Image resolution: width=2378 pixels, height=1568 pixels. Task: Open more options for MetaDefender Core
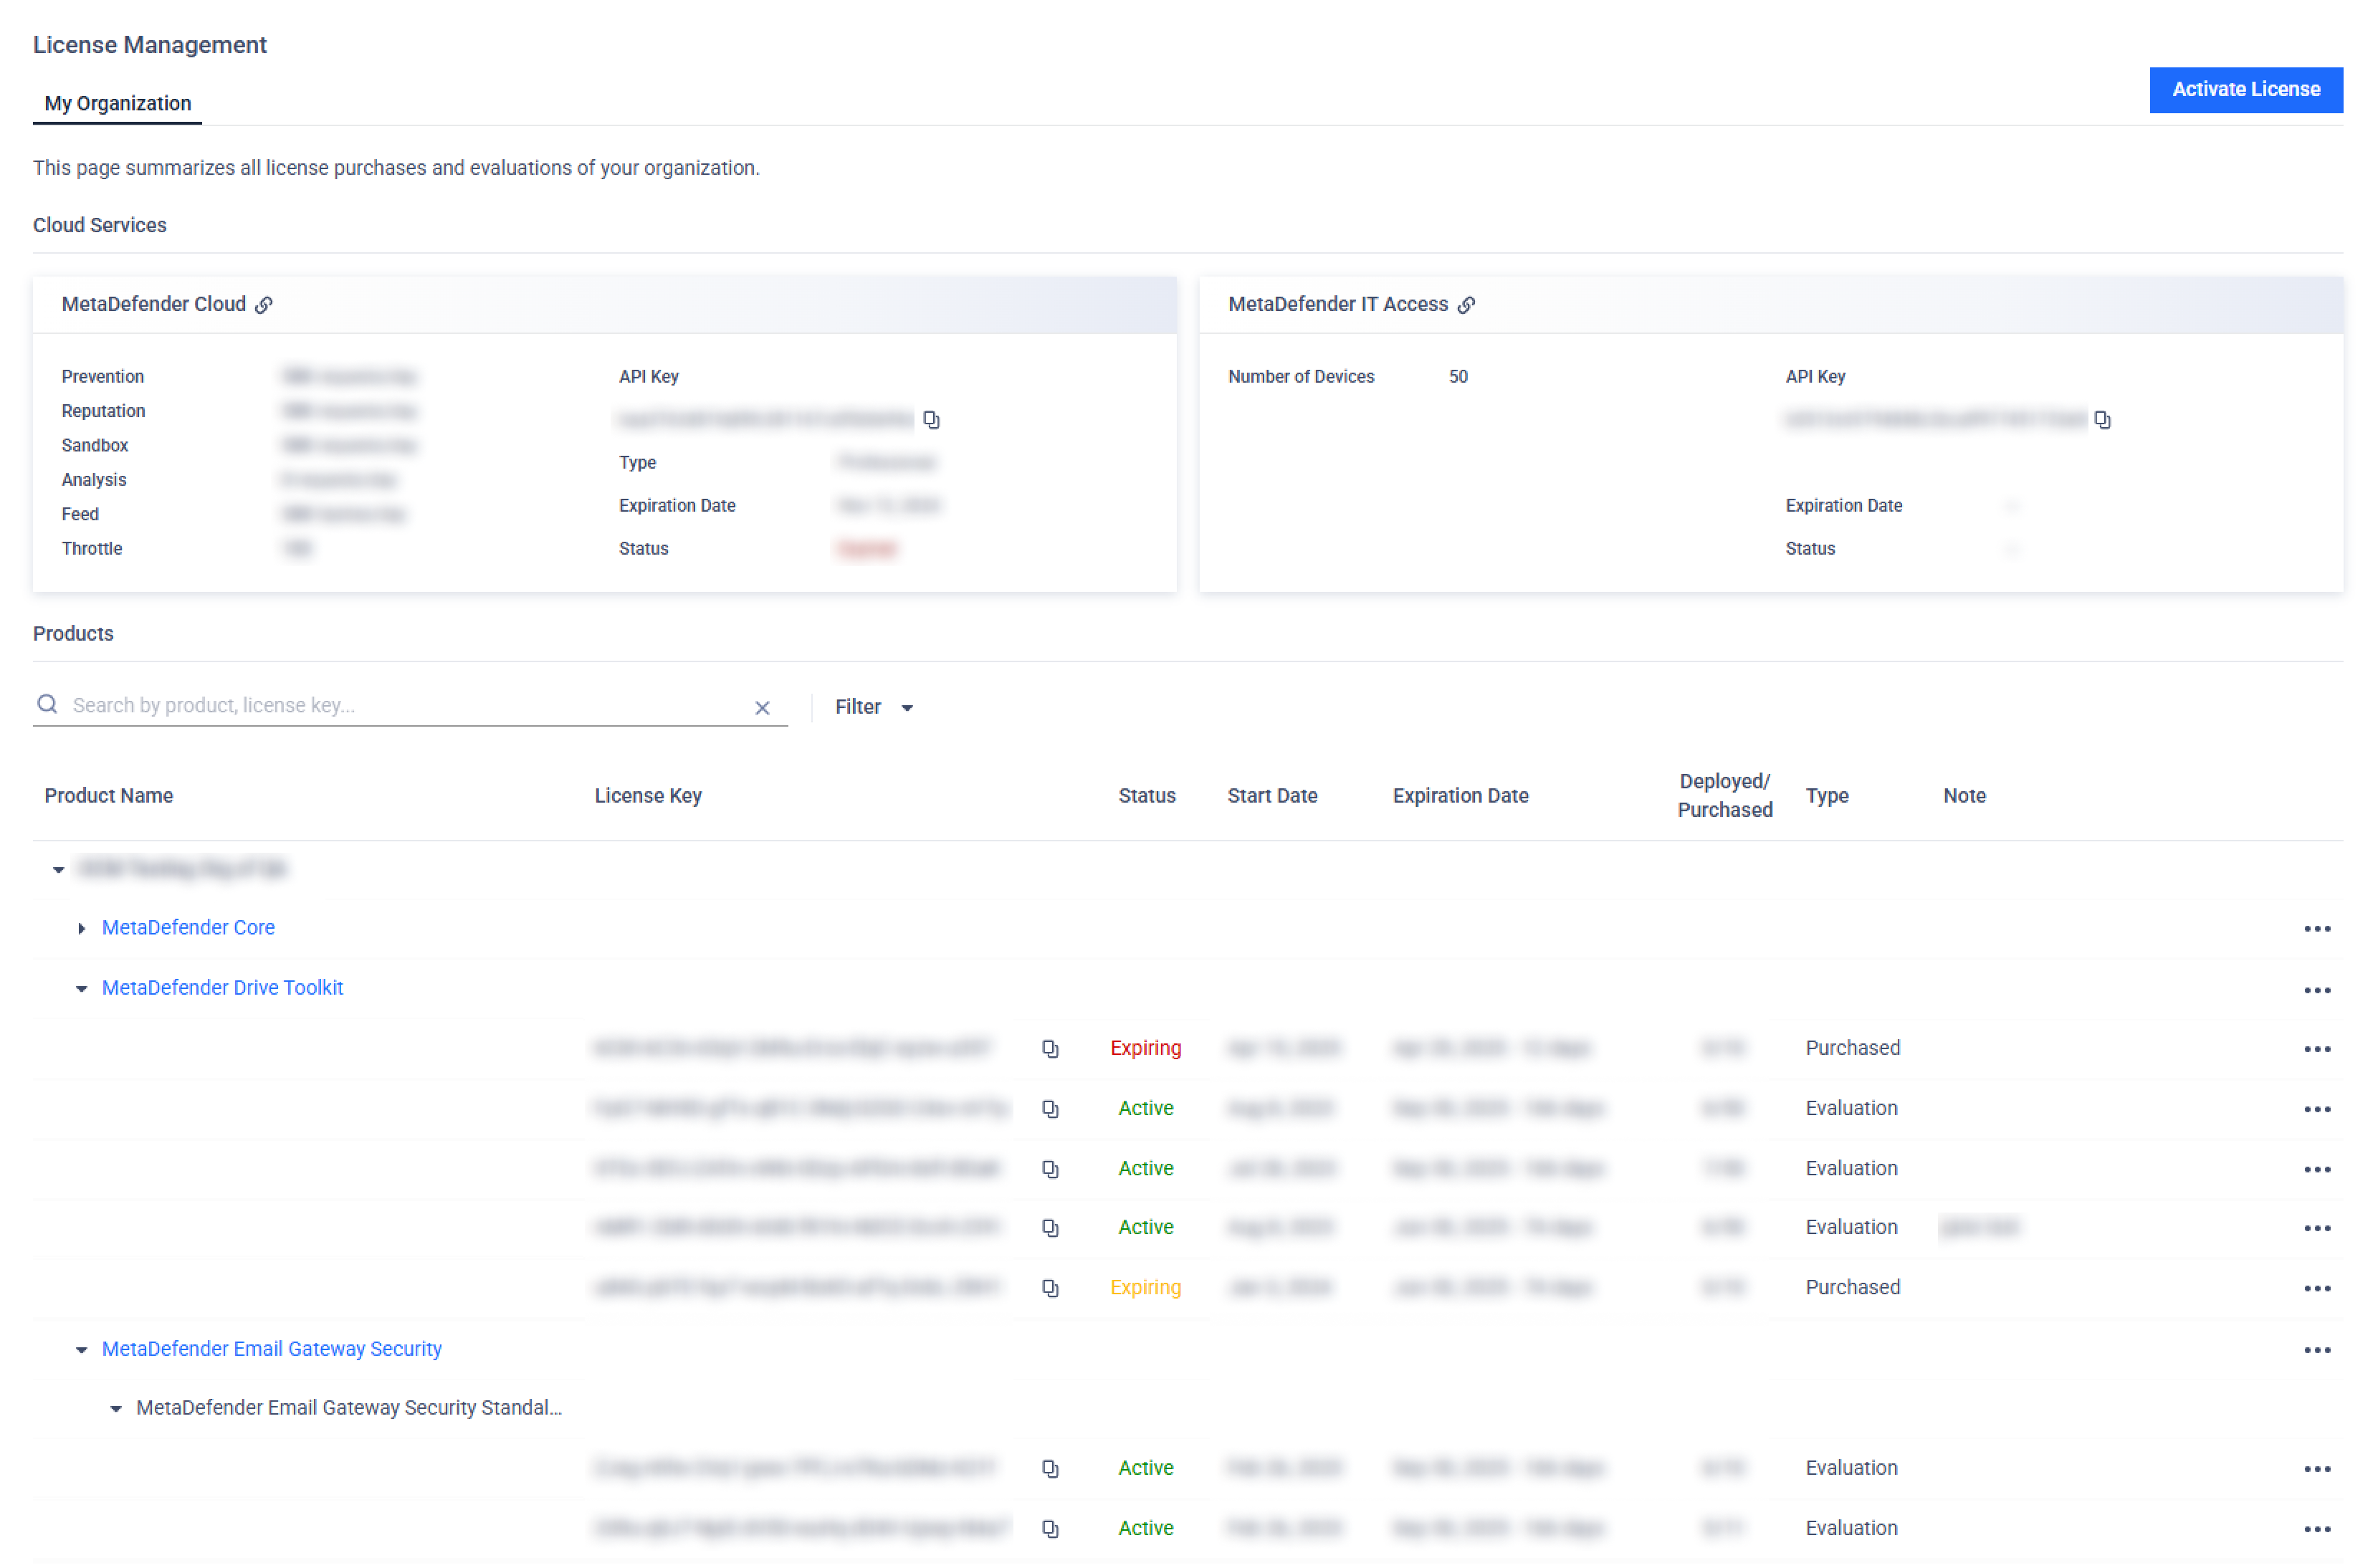[x=2316, y=929]
